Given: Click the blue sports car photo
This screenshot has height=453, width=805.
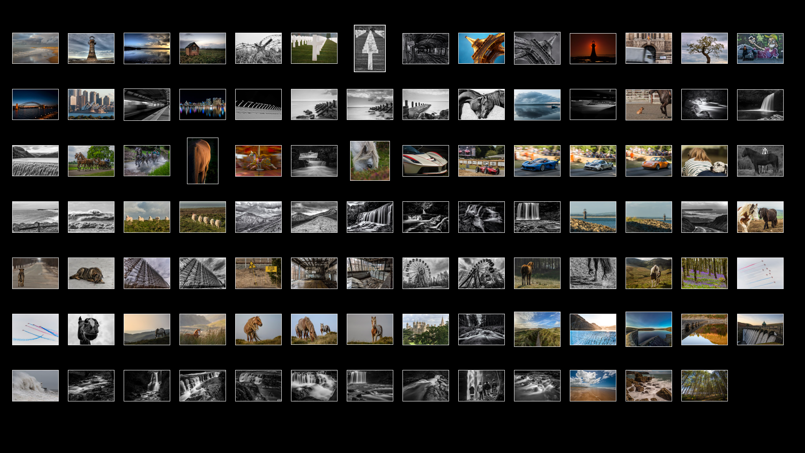Looking at the screenshot, I should click(537, 161).
